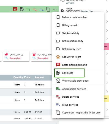Click the toilet icon on LAV SERVICE card
Screen dimensions: 109x124
[x=6, y=54]
